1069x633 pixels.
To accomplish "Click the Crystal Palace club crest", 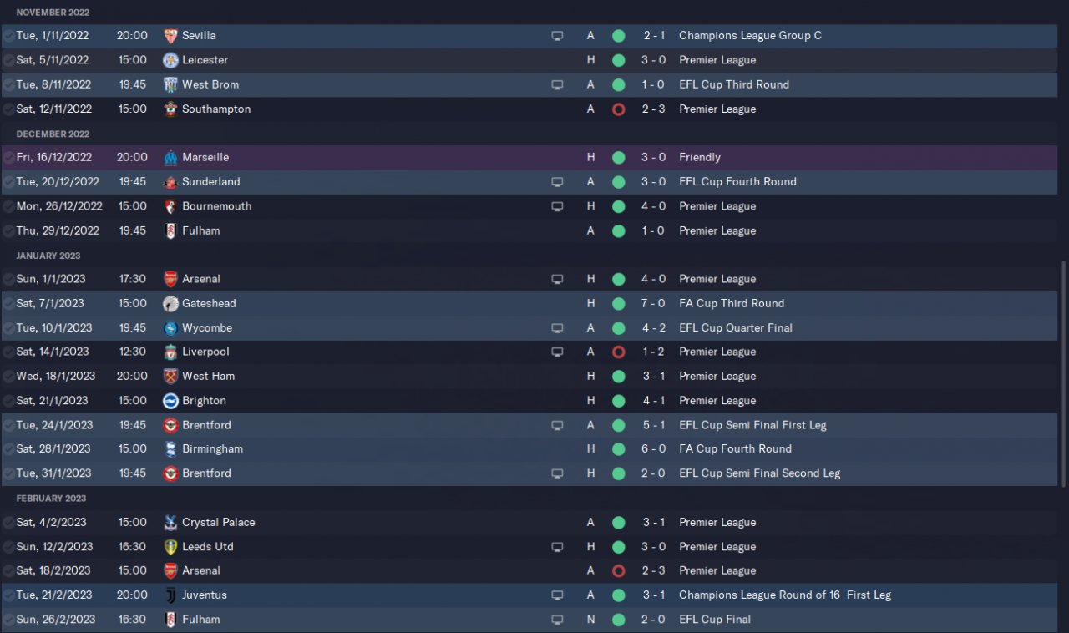I will [170, 523].
